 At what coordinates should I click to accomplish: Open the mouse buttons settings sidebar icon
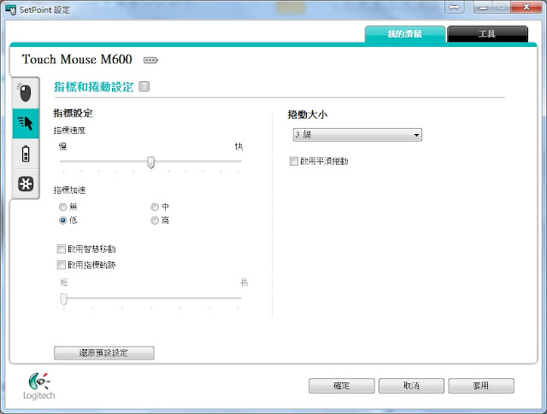click(25, 93)
